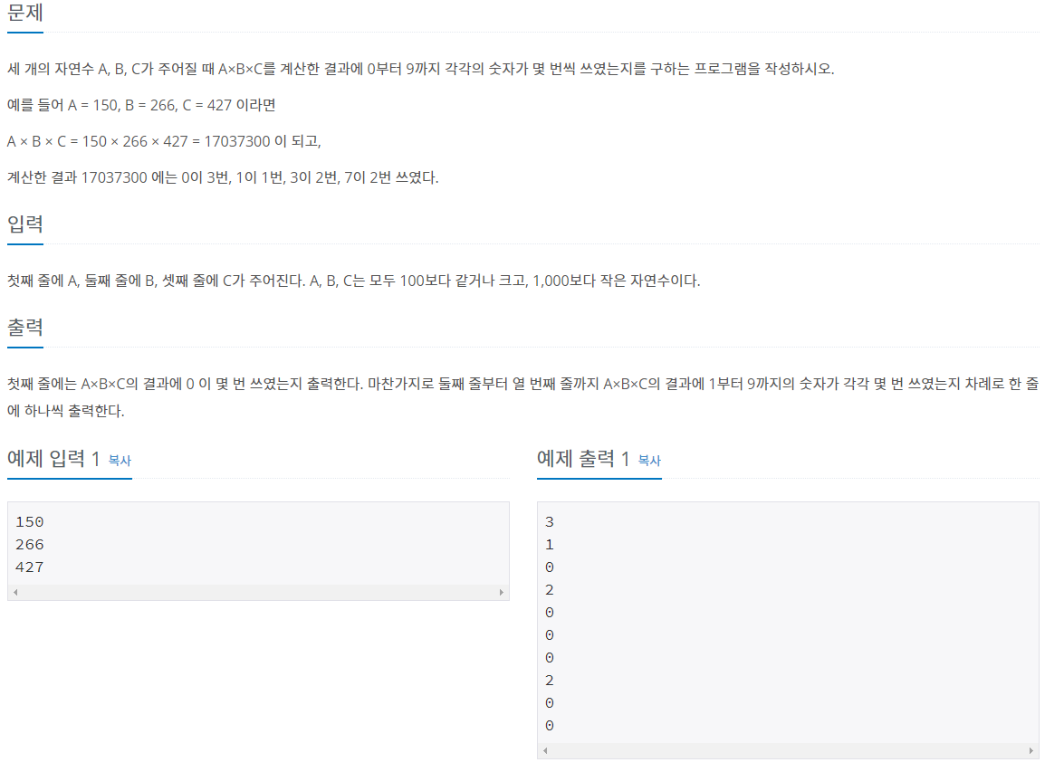Click the 입력 section heading
The image size is (1064, 772).
25,224
